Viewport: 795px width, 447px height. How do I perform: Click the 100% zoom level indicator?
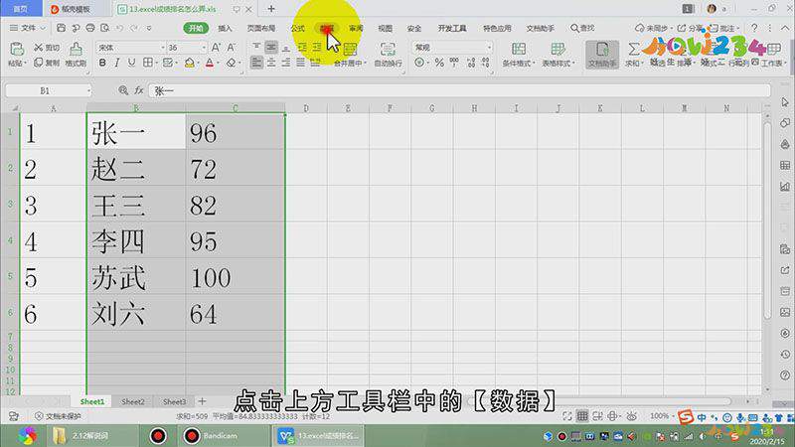(659, 416)
